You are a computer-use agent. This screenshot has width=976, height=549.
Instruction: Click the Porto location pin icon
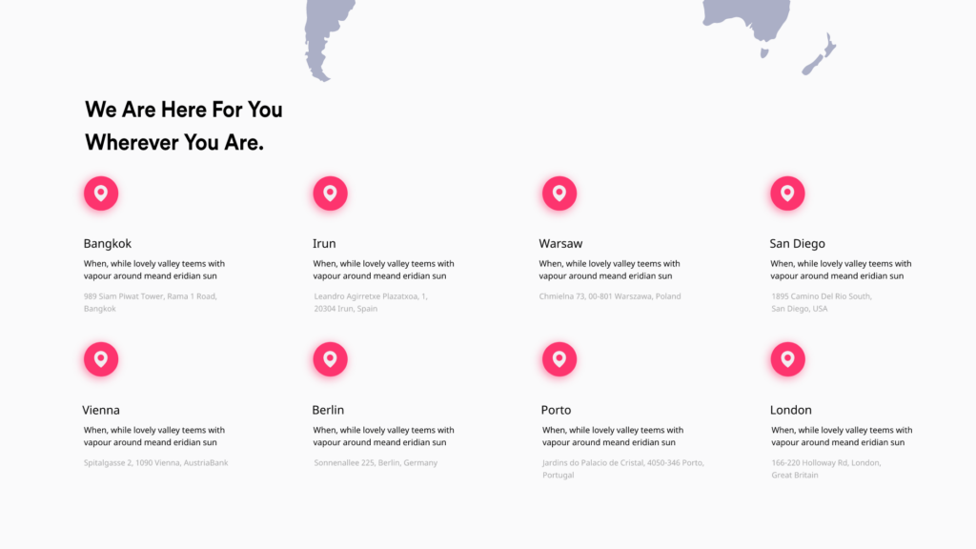(559, 359)
